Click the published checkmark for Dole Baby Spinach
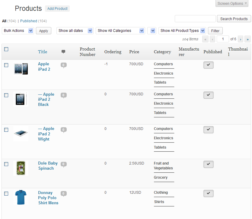Screen dimensions: 252x219 pos(208,164)
